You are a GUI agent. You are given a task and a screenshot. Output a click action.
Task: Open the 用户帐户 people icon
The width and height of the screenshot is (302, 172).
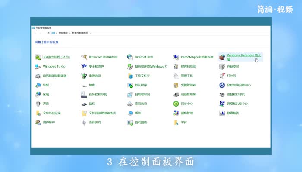click(x=38, y=122)
